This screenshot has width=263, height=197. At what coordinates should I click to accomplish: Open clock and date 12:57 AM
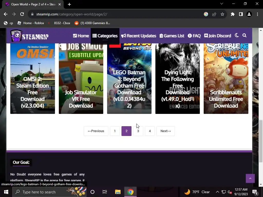pos(241,192)
